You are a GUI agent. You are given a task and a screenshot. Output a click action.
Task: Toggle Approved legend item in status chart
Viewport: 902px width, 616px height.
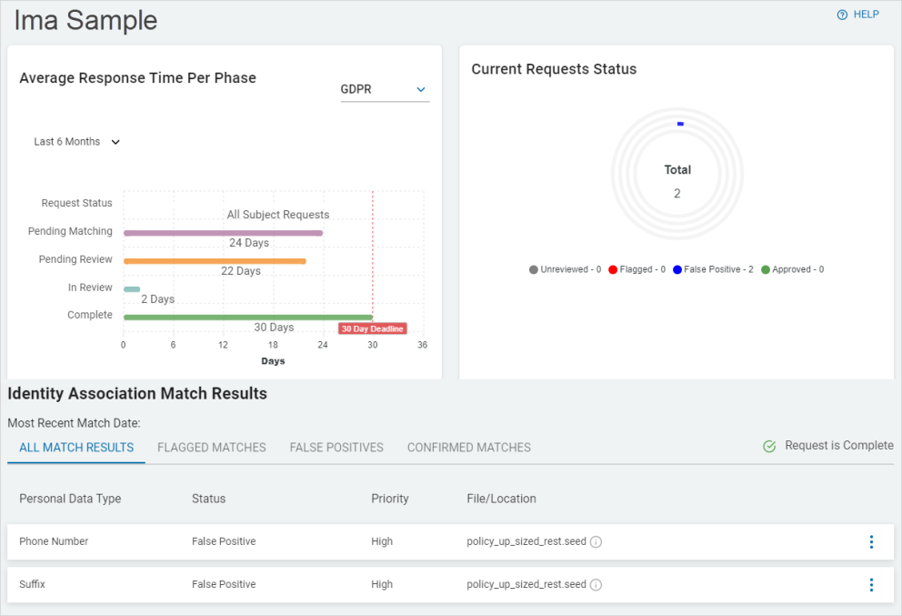click(x=793, y=270)
